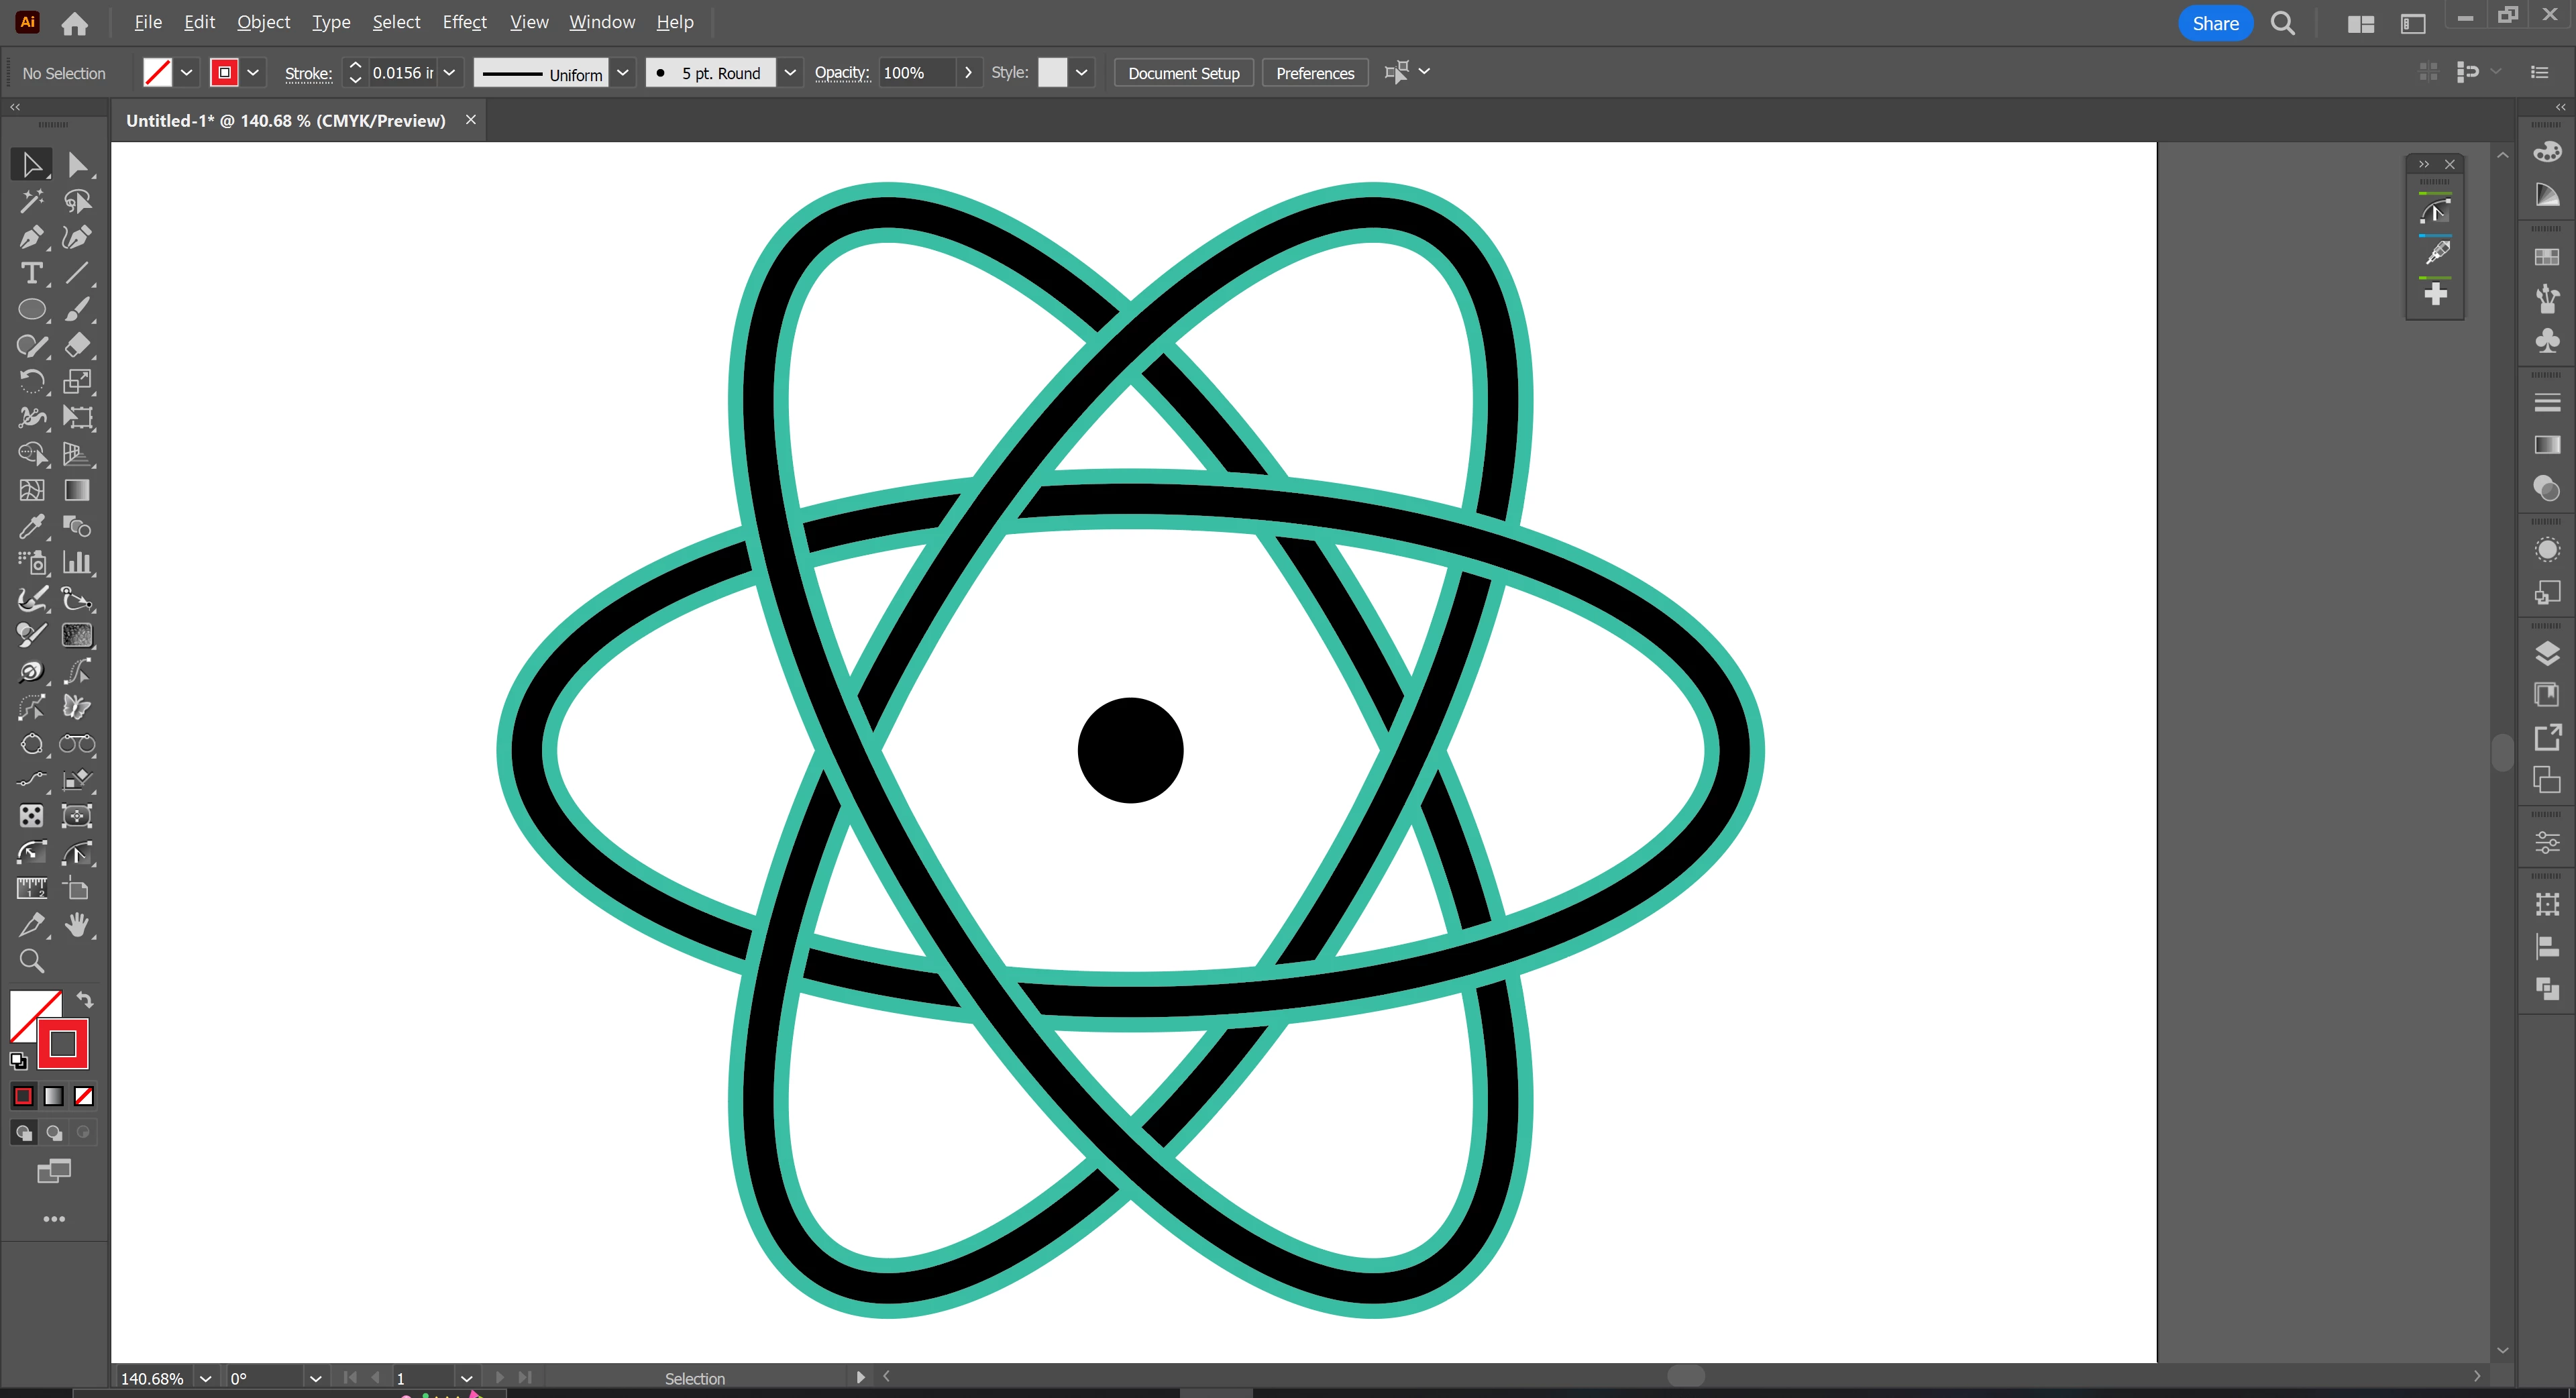Select the Pen tool
This screenshot has height=1398, width=2576.
coord(31,237)
